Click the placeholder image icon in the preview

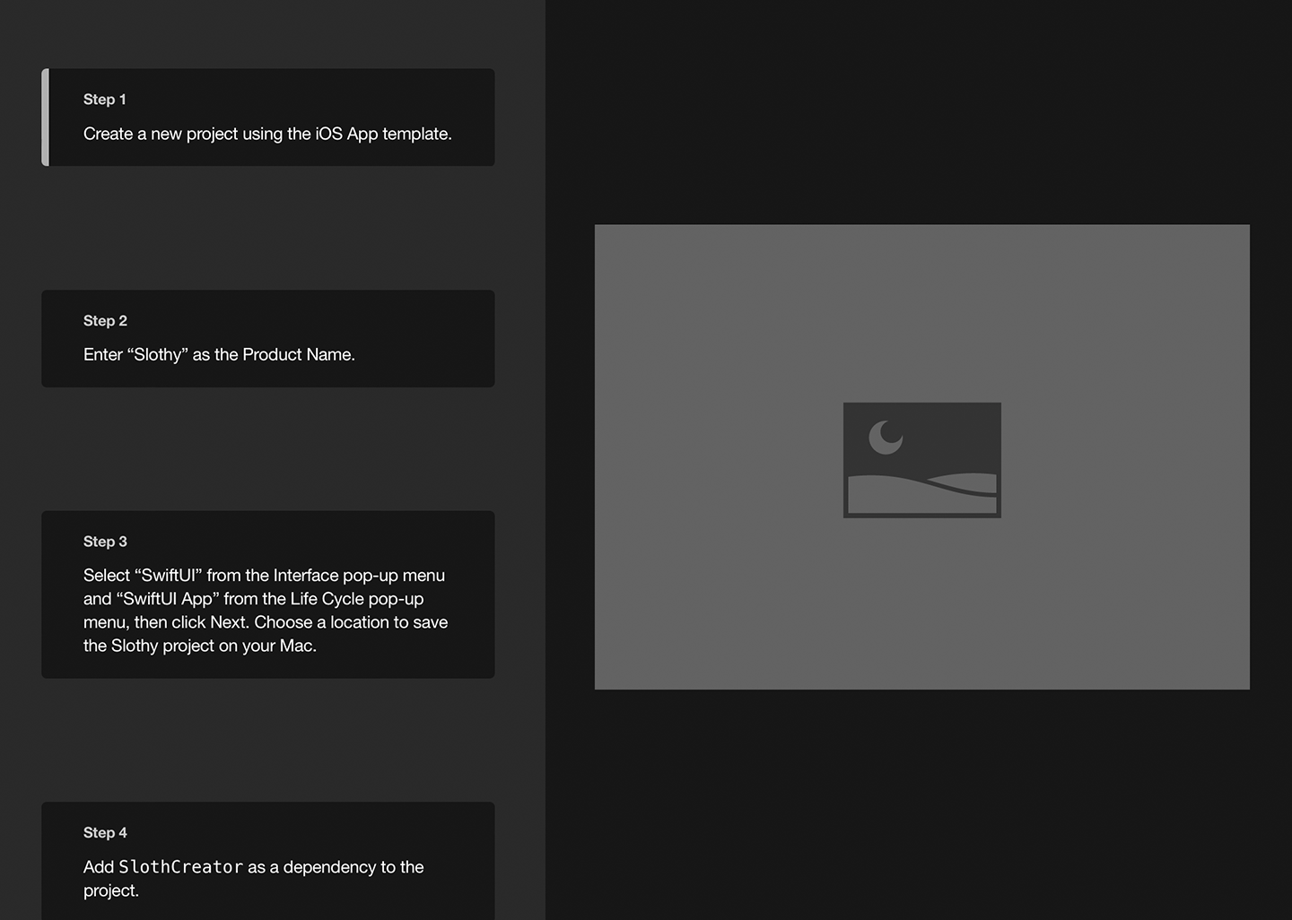pyautogui.click(x=921, y=460)
